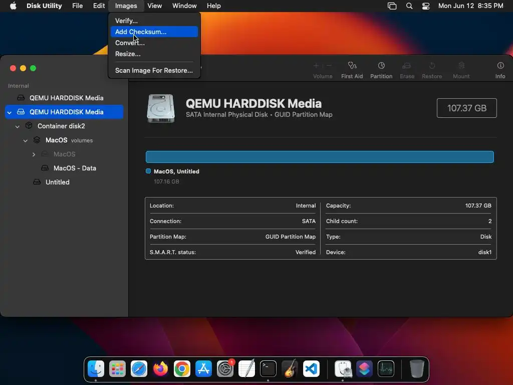Image resolution: width=513 pixels, height=385 pixels.
Task: Click the Connection SATA value
Action: (309, 221)
